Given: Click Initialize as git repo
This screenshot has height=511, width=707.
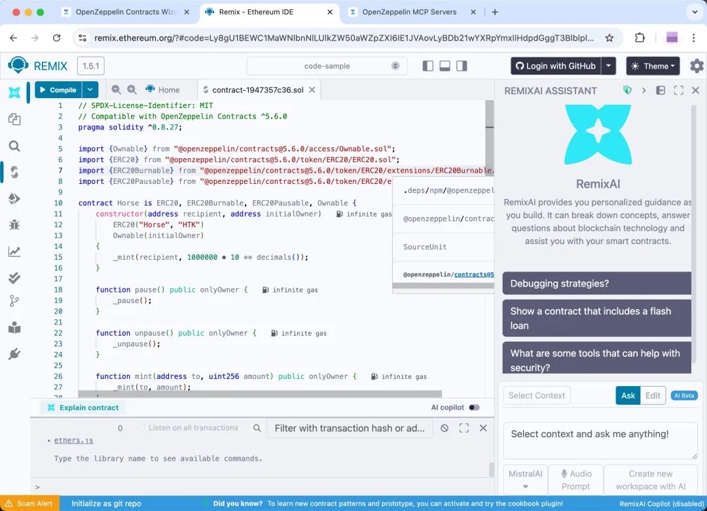Looking at the screenshot, I should pos(106,503).
